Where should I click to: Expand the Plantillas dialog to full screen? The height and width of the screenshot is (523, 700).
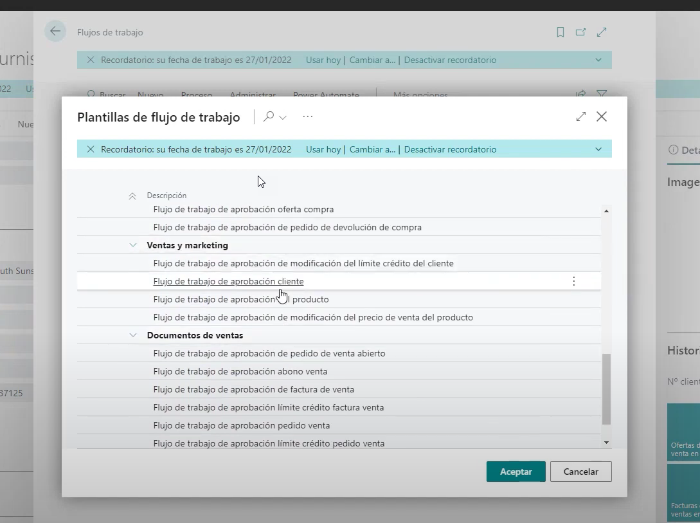[x=581, y=116]
